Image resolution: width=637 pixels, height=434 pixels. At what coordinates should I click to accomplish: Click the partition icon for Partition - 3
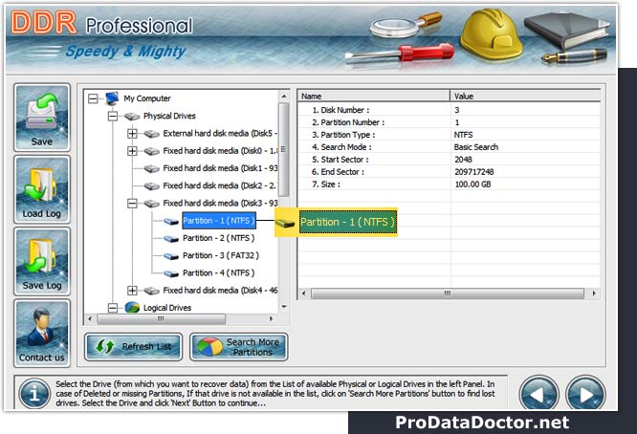click(x=171, y=256)
